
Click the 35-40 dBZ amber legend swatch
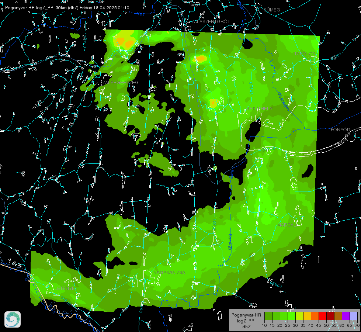coord(307,316)
